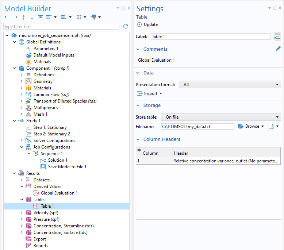This screenshot has height=250, width=284.
Task: Click the Save Model to File 1 icon
Action: pyautogui.click(x=43, y=167)
